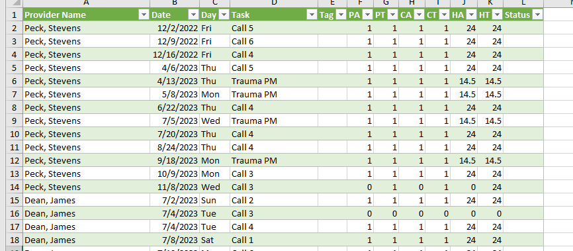573x251 pixels.
Task: Open the Tag column filter arrow
Action: click(341, 15)
